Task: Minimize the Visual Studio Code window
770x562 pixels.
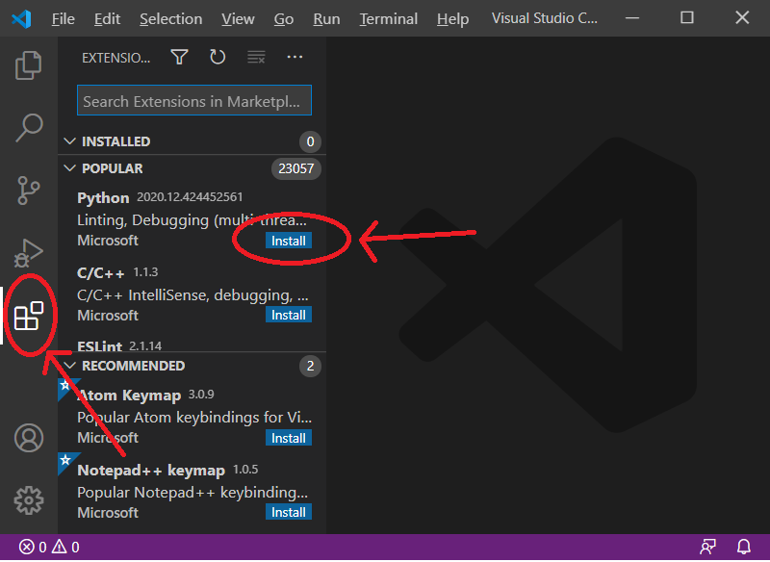Action: 632,17
